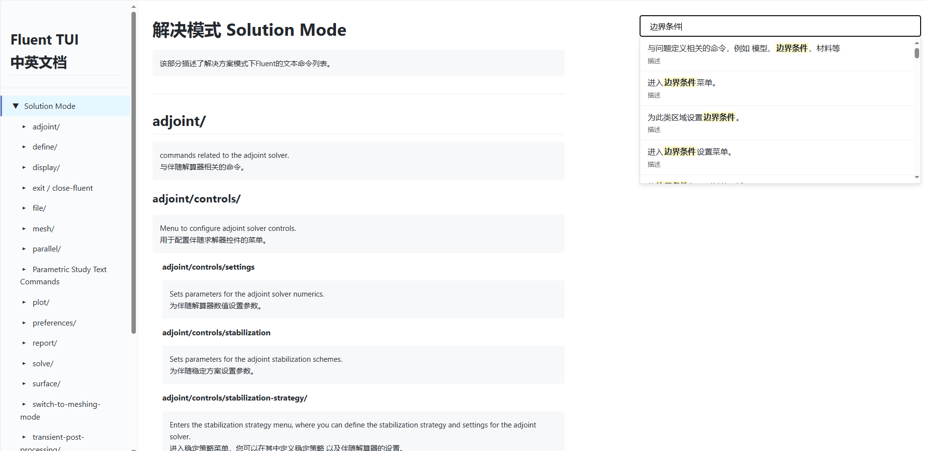Image resolution: width=926 pixels, height=451 pixels.
Task: Click the sidebar vertical scrollbar thumb
Action: point(133,173)
